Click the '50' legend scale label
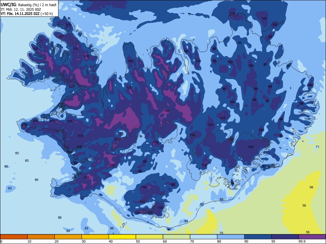The width and height of the screenshot is (326, 244). coord(138,241)
